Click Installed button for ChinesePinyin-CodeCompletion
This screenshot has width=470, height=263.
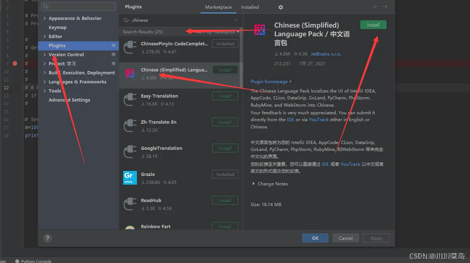tap(225, 44)
